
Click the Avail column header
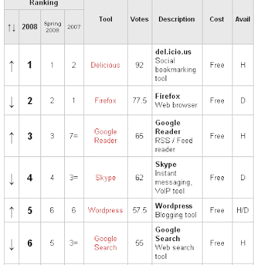[242, 19]
